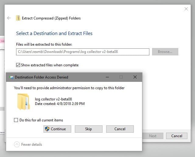The width and height of the screenshot is (195, 157).
Task: Click the 'log collector v2-beta08' folder name
Action: 53,99
